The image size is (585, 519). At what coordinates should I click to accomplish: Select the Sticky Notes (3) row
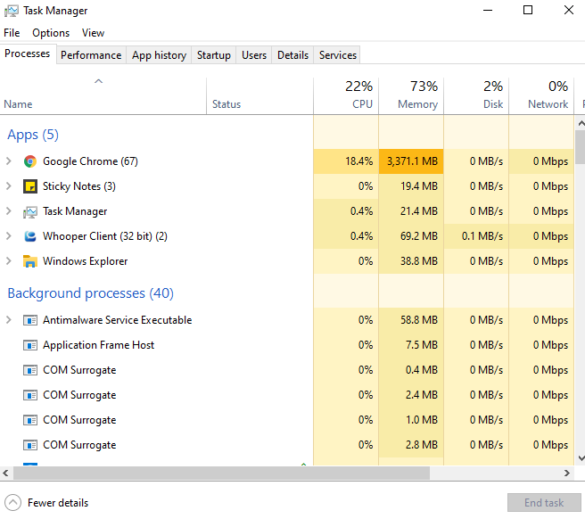[x=287, y=186]
